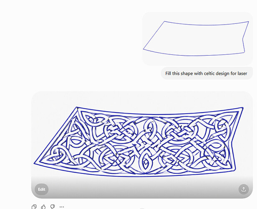This screenshot has height=209, width=257.
Task: Give the response a thumbs down
Action: click(x=53, y=206)
